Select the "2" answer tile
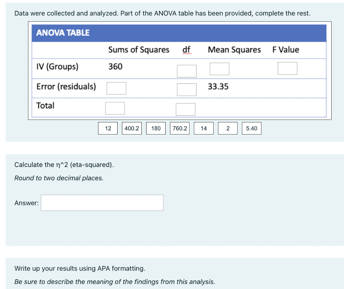Viewport: 344px width, 289px height. pos(227,128)
